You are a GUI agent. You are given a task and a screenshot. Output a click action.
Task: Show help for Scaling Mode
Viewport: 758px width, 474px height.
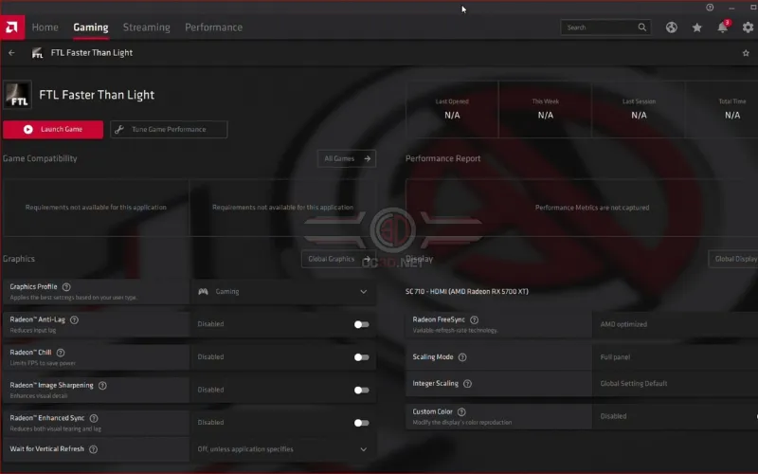(x=462, y=357)
